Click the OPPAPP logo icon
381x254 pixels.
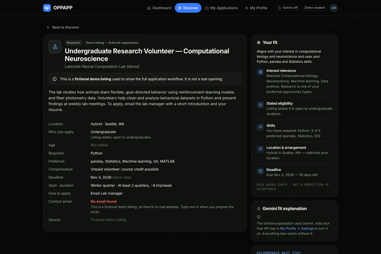coord(47,8)
